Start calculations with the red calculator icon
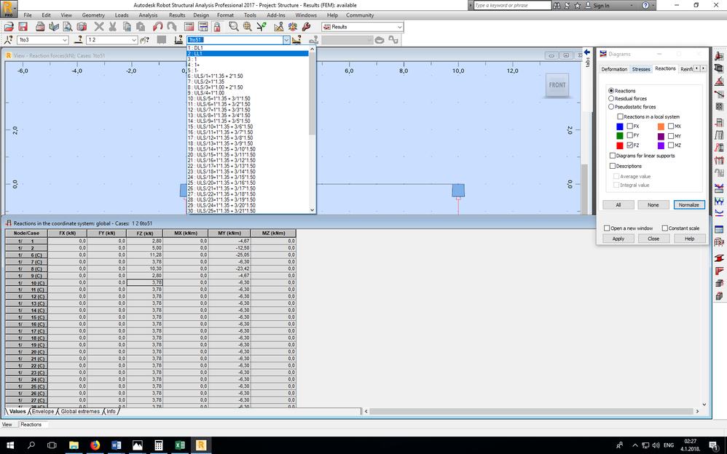 [189, 27]
